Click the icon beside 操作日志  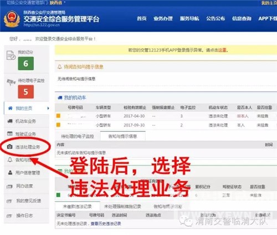point(9,216)
